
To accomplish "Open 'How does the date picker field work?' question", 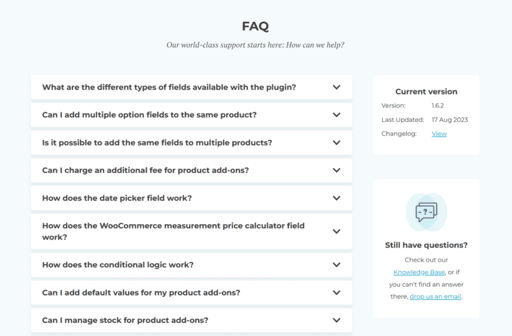I will (x=191, y=198).
